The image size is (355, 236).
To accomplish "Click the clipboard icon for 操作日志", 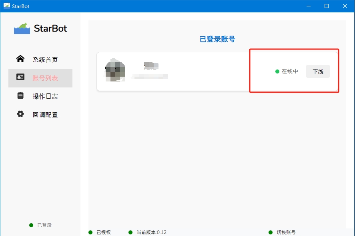I will [x=20, y=96].
